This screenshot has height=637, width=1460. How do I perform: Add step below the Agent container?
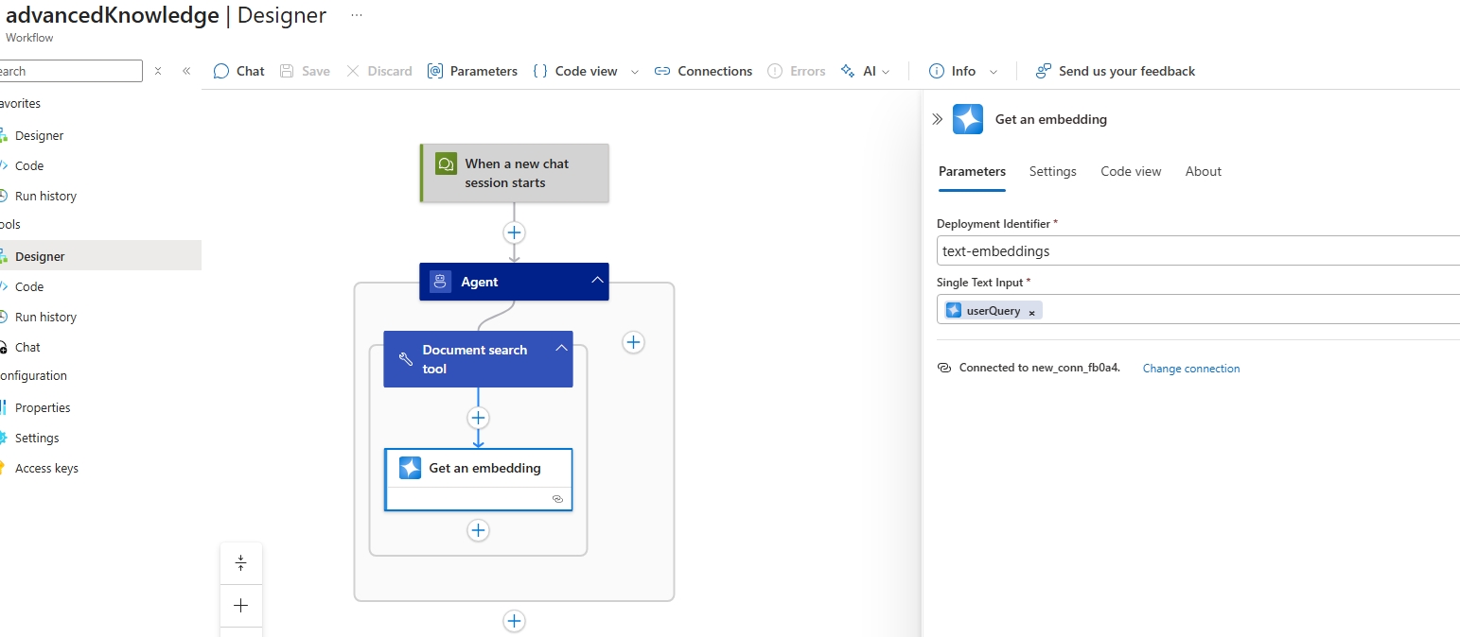514,621
